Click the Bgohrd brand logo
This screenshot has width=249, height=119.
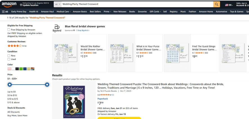[57, 29]
